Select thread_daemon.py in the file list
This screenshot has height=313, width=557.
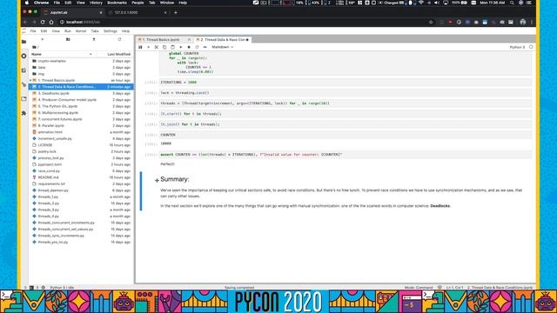(x=81, y=190)
